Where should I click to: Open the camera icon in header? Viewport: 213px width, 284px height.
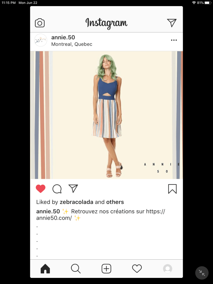40,23
